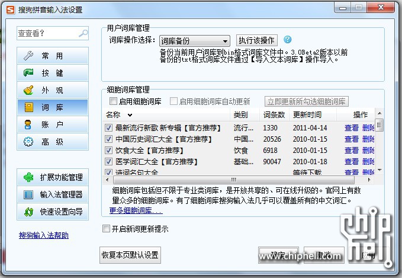This screenshot has width=402, height=278.
Task: Click the green puzzle icon beside 扩展功能管理
Action: tap(28, 177)
